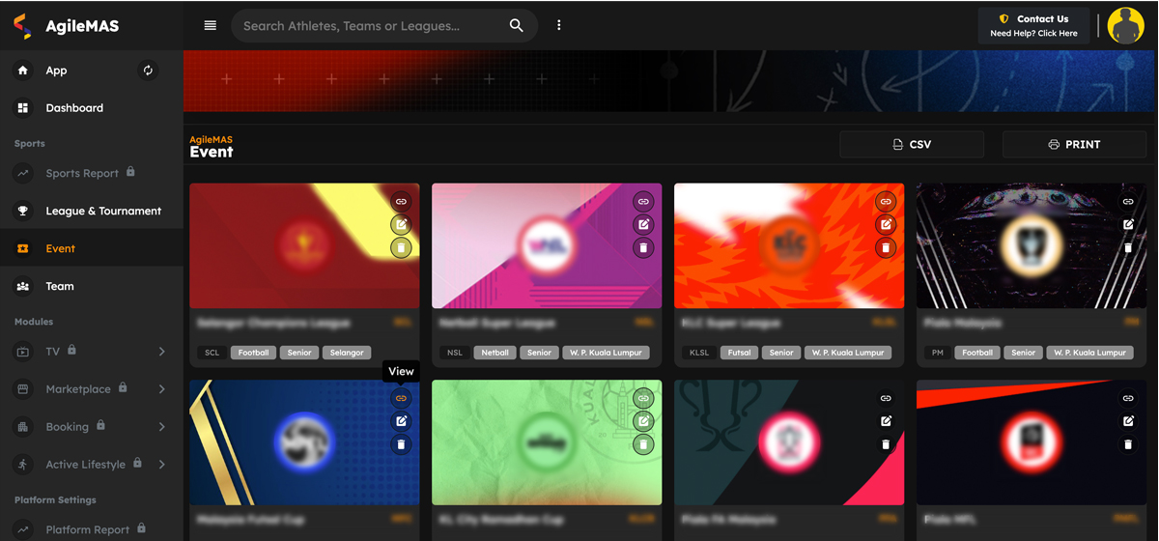Screen dimensions: 1159x541
Task: Click edit icon on Selangor Champions League card
Action: [x=401, y=225]
